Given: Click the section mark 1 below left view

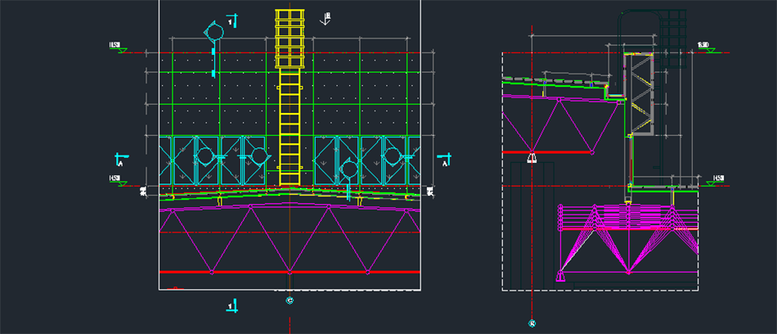Looking at the screenshot, I should click(233, 305).
